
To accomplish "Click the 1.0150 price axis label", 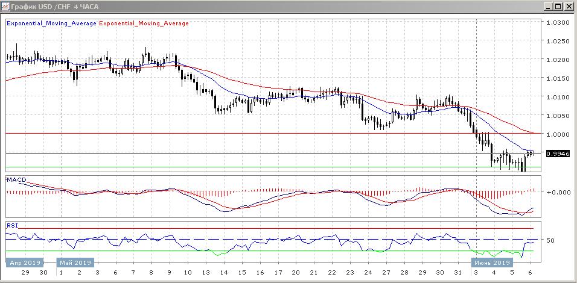I will (558, 78).
